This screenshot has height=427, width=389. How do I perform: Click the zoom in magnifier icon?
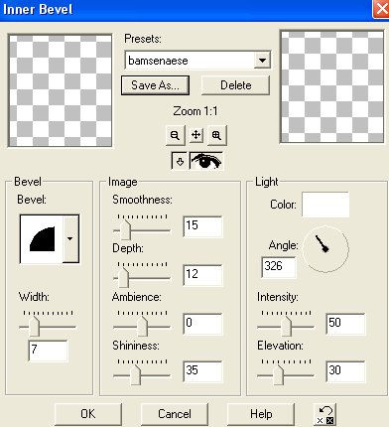tap(216, 135)
